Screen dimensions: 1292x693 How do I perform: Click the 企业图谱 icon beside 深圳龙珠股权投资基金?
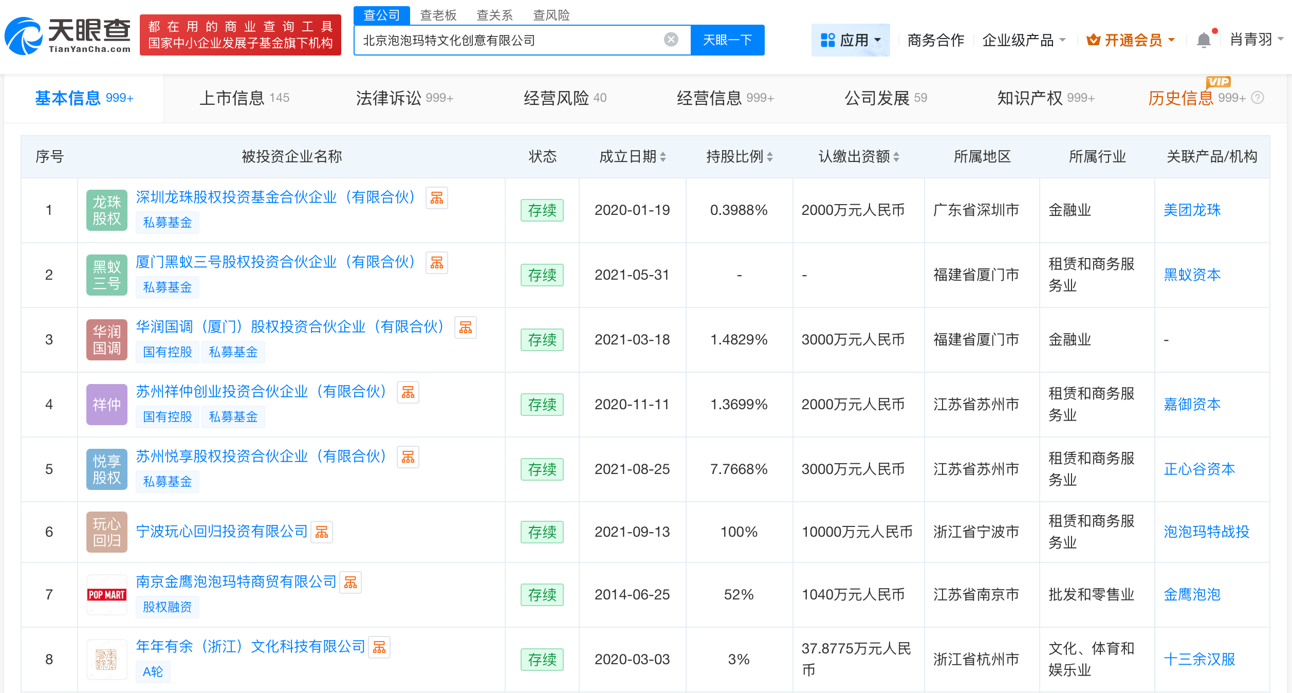coord(436,197)
